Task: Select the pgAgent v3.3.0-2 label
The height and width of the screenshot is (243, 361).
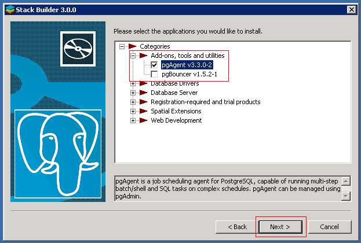Action: click(x=187, y=65)
